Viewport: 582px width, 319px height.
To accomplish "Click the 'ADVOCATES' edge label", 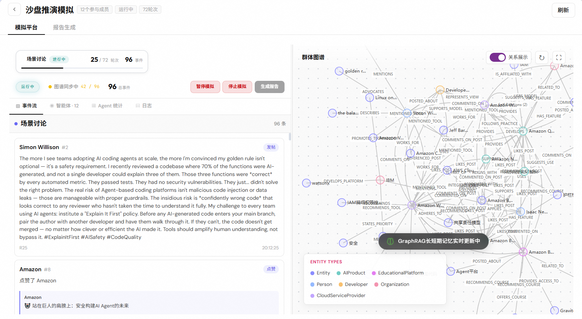I will click(373, 92).
